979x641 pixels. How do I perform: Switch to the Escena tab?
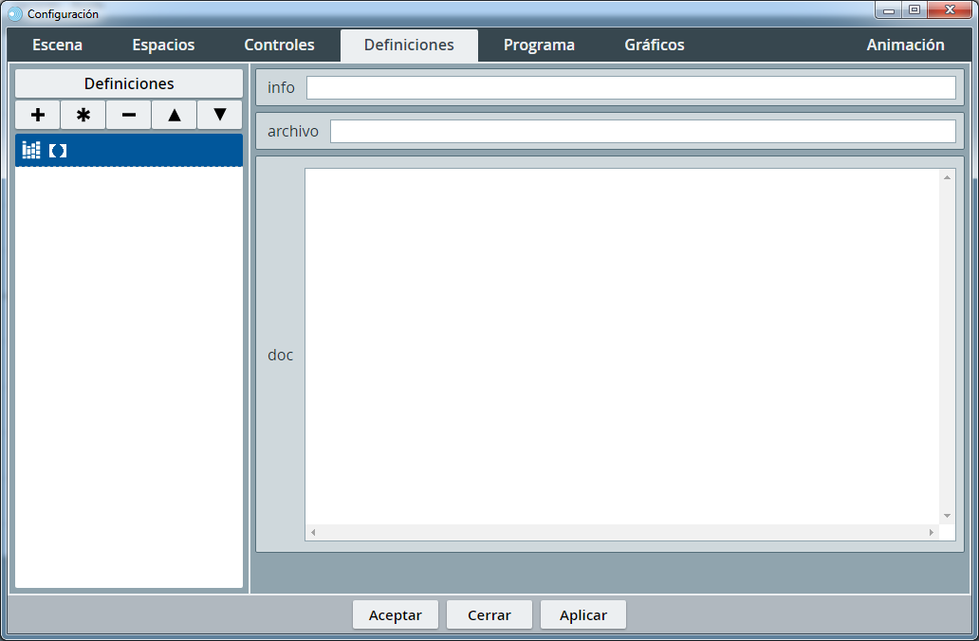click(x=57, y=46)
